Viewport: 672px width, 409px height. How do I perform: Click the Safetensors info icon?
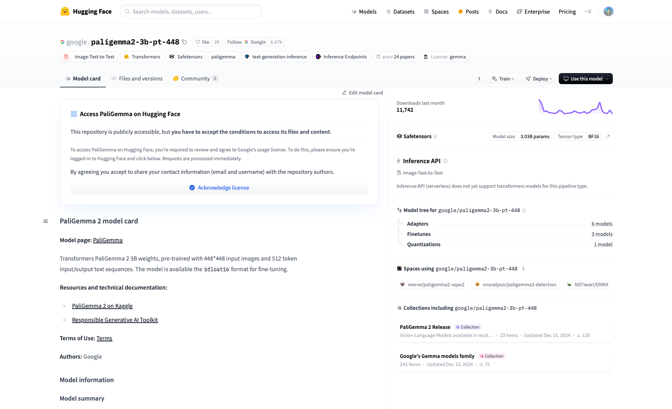click(x=435, y=136)
